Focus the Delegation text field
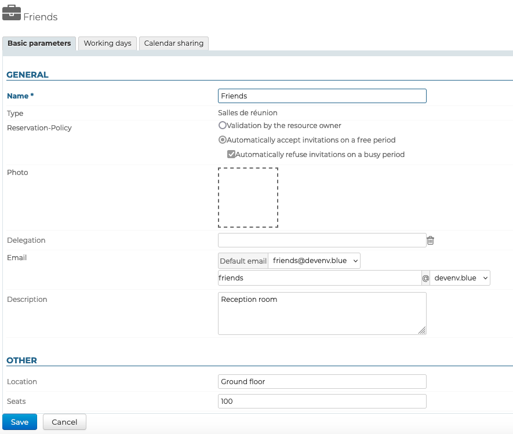The height and width of the screenshot is (434, 513). point(322,240)
